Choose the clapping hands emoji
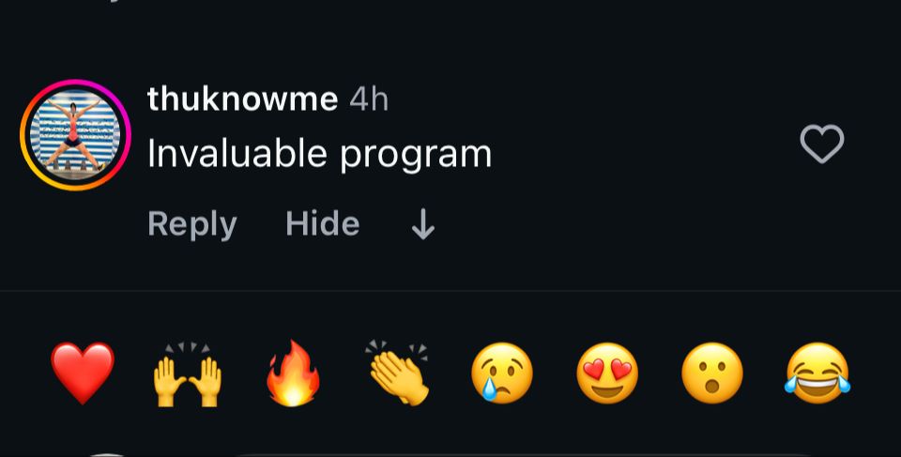 399,373
